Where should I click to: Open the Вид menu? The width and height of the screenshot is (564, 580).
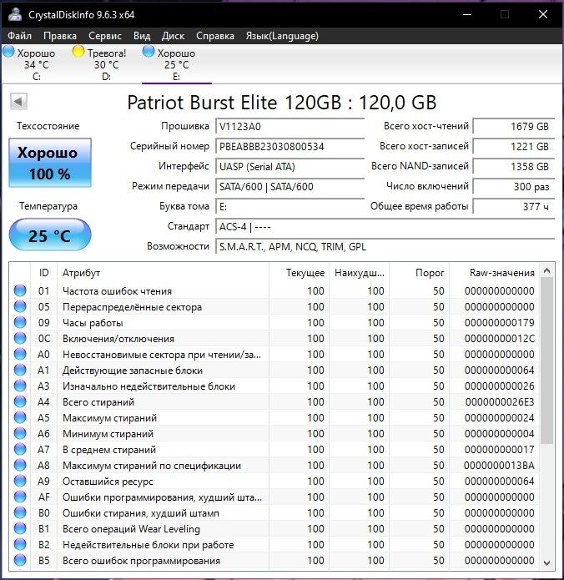[142, 36]
